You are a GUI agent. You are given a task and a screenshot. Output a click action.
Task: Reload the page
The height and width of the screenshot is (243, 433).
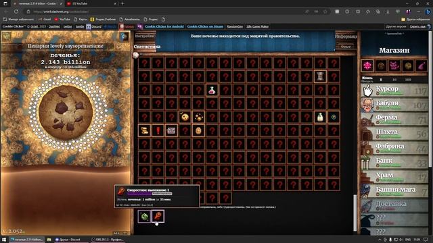(16, 11)
